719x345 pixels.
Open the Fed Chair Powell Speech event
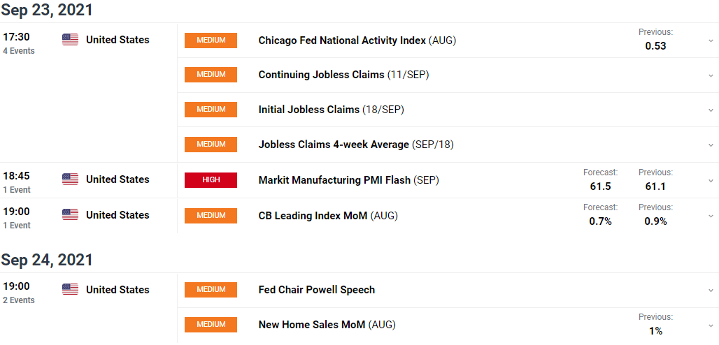[x=316, y=290]
